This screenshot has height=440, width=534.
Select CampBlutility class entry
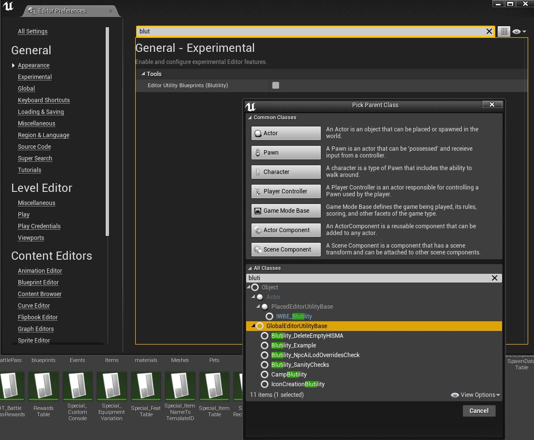289,375
